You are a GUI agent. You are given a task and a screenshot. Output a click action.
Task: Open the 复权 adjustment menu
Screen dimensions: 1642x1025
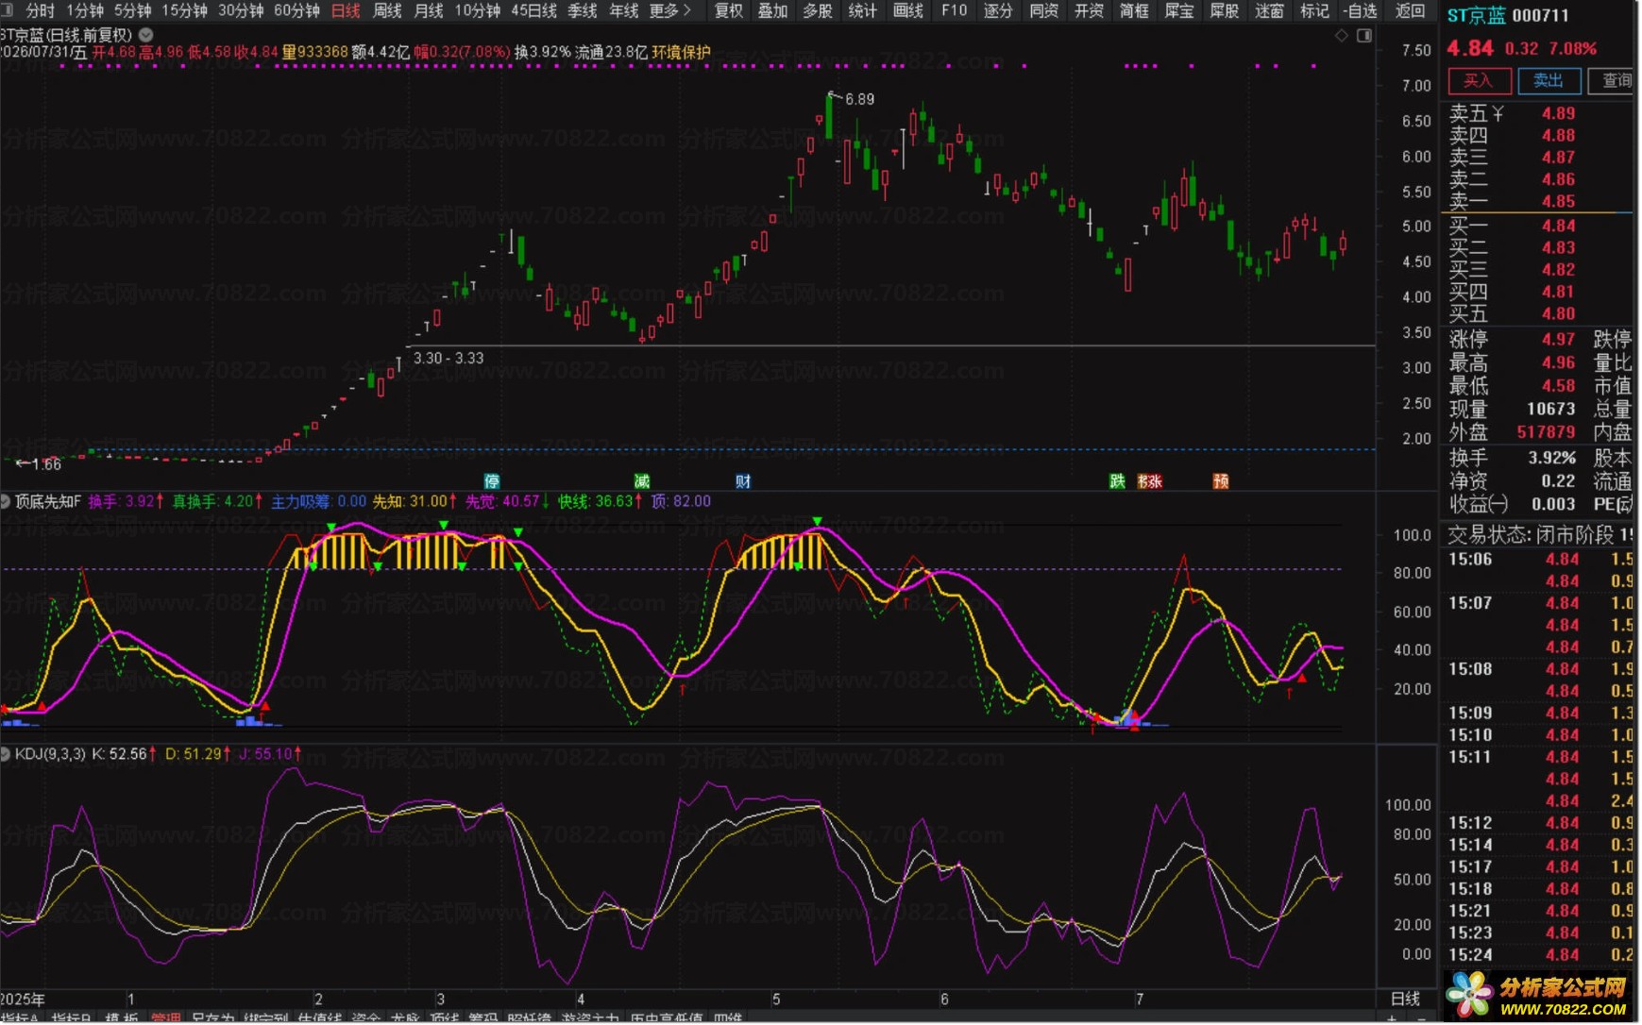coord(728,10)
